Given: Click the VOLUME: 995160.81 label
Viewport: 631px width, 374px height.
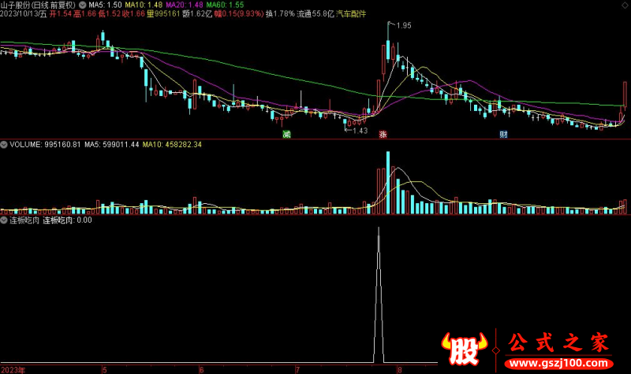Looking at the screenshot, I should click(45, 145).
